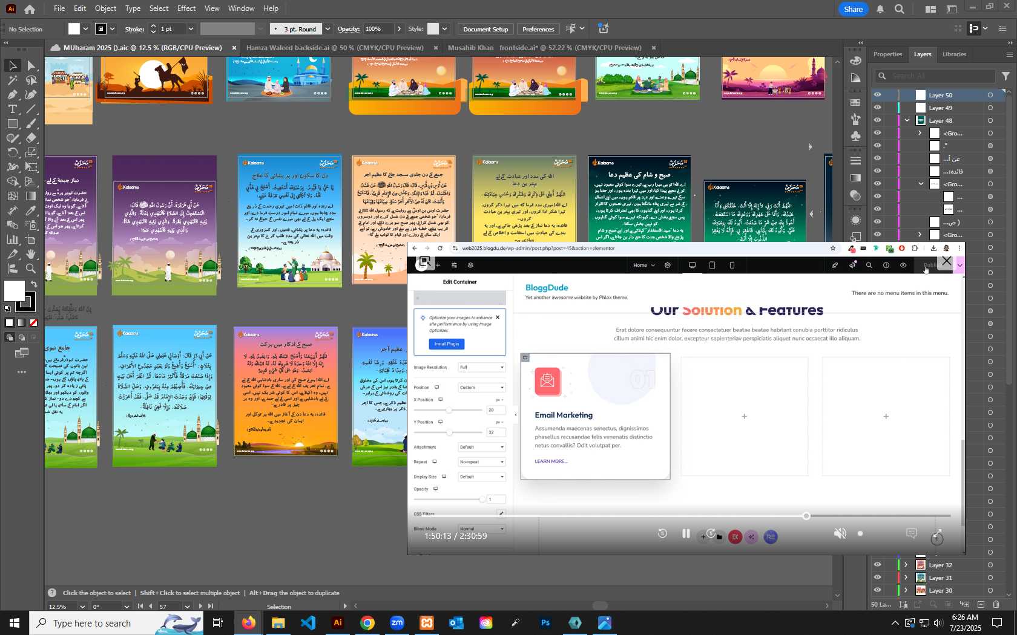Image resolution: width=1017 pixels, height=635 pixels.
Task: Select the Selection tool arrow
Action: tap(12, 65)
